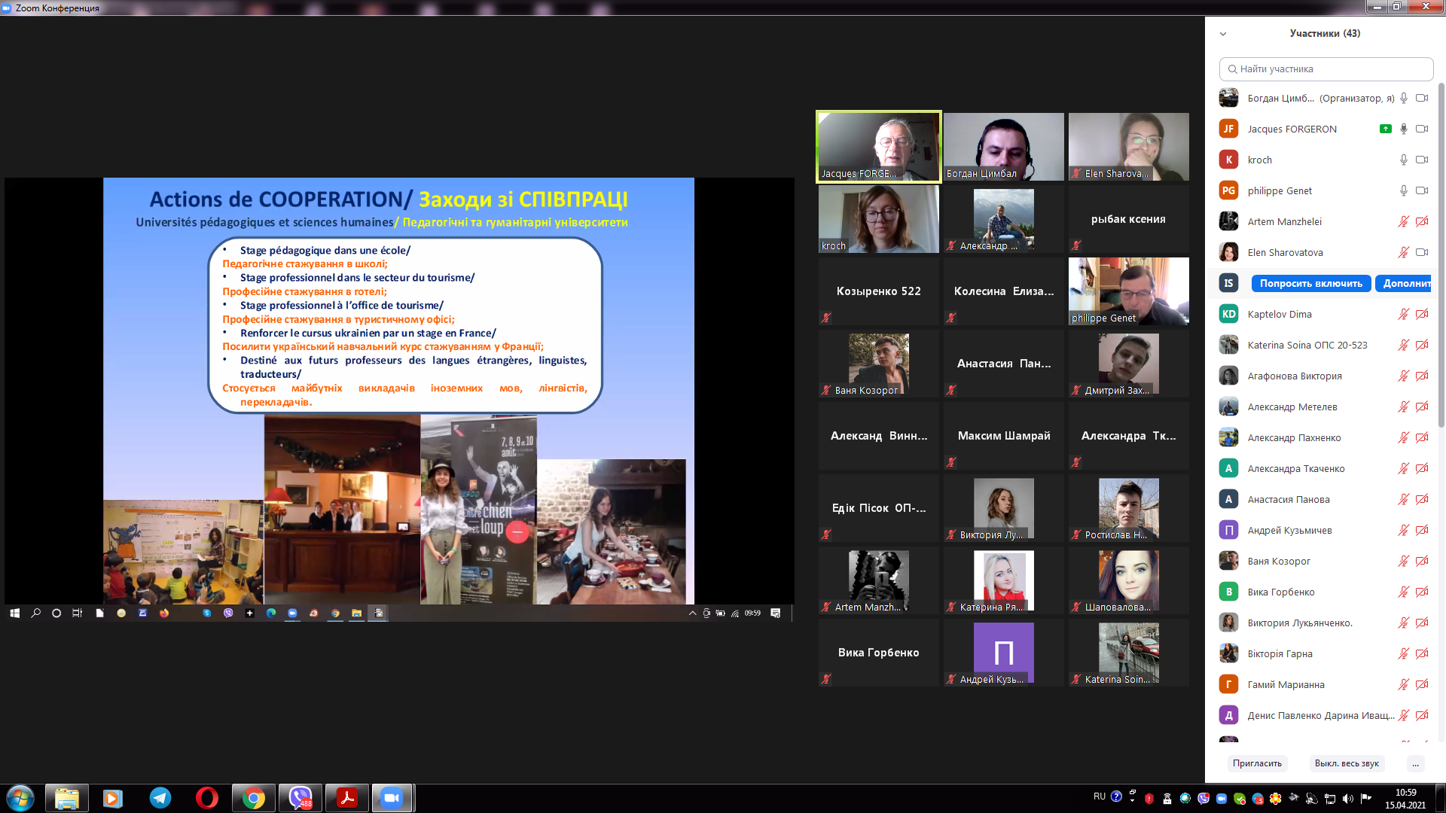The height and width of the screenshot is (813, 1446).
Task: Click philippe Genet's camera icon in list
Action: click(x=1422, y=190)
